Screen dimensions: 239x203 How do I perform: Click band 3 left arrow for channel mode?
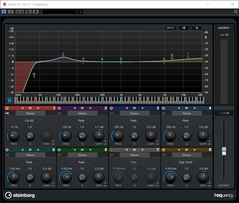[127, 108]
